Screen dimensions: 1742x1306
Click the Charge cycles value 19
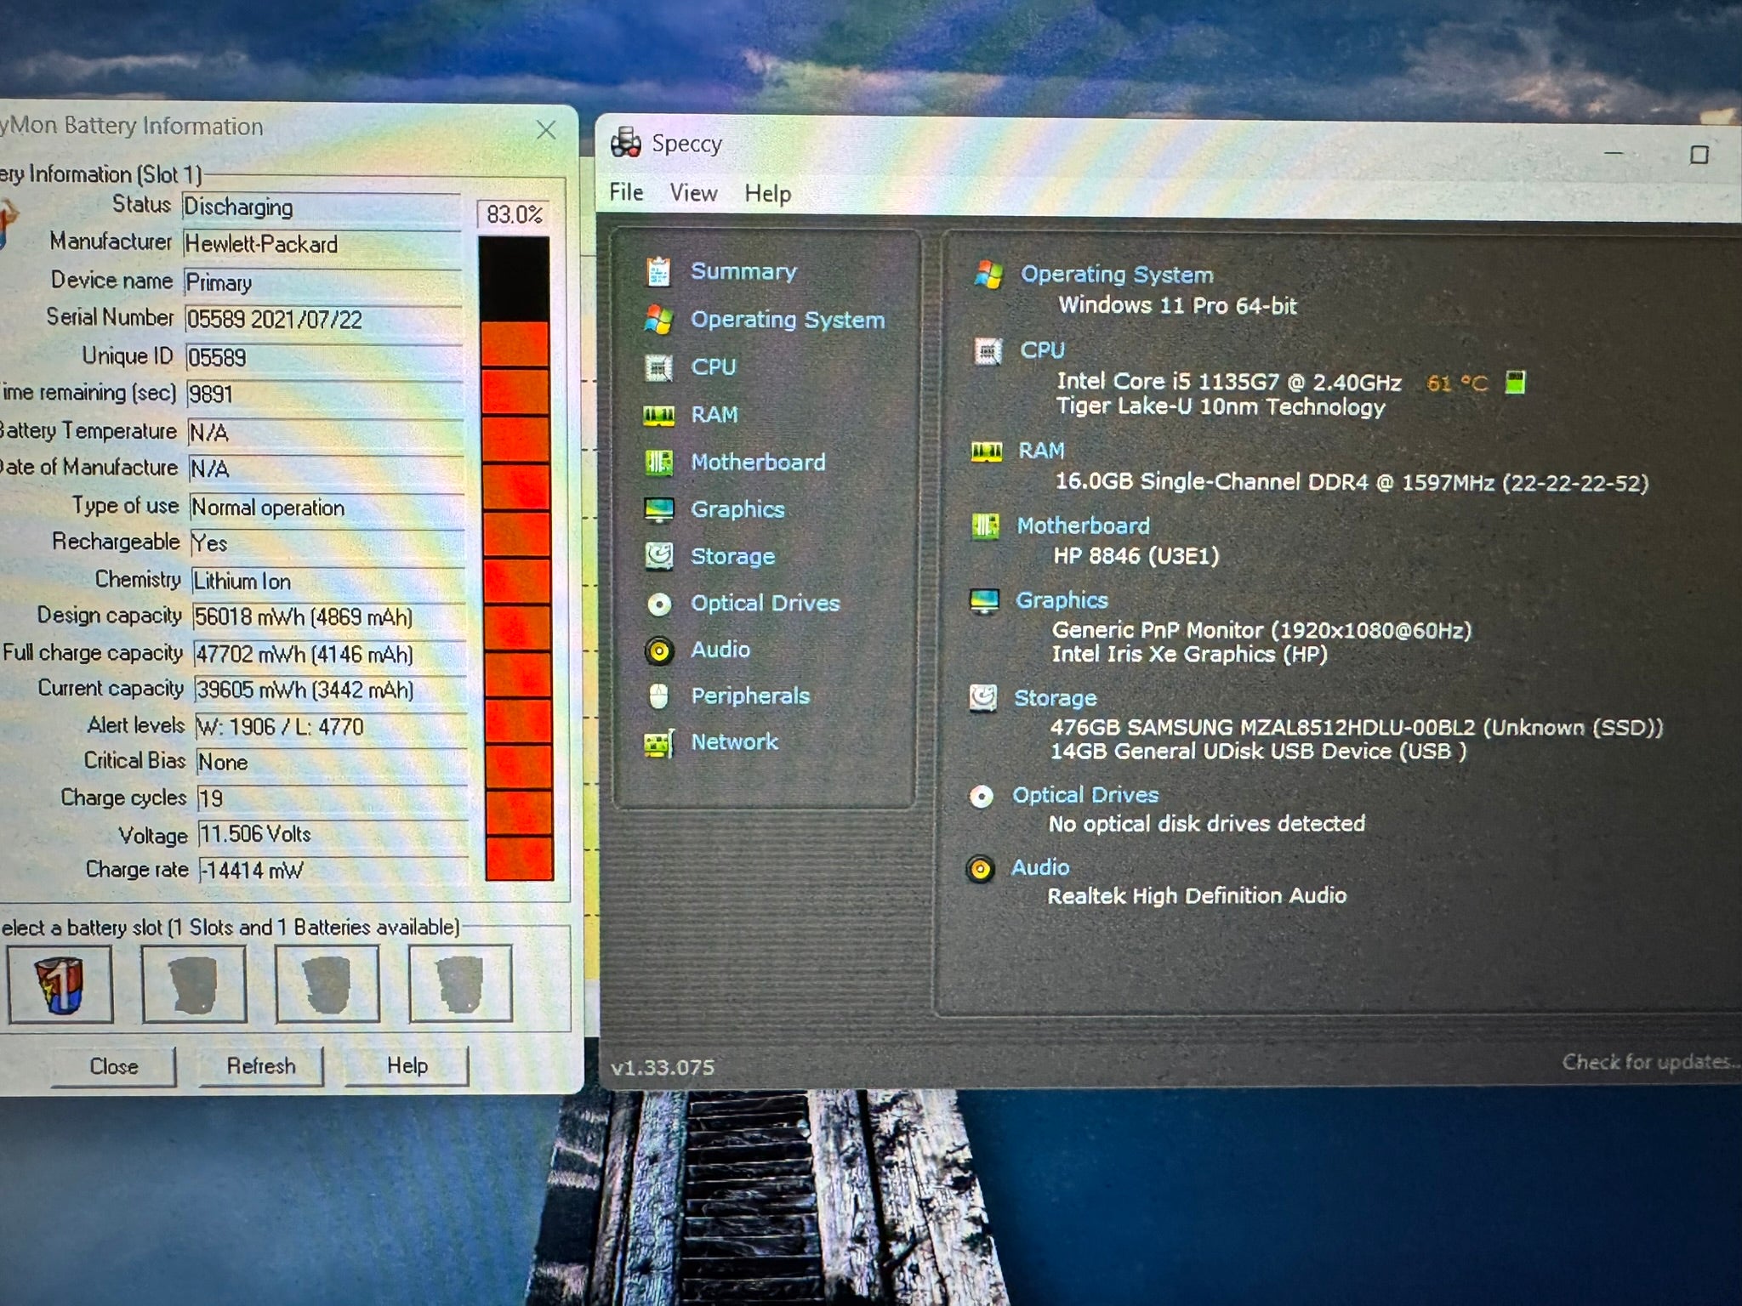coord(333,798)
